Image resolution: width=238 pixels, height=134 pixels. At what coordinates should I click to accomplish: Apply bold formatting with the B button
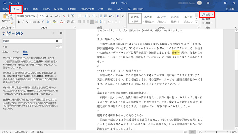19,22
